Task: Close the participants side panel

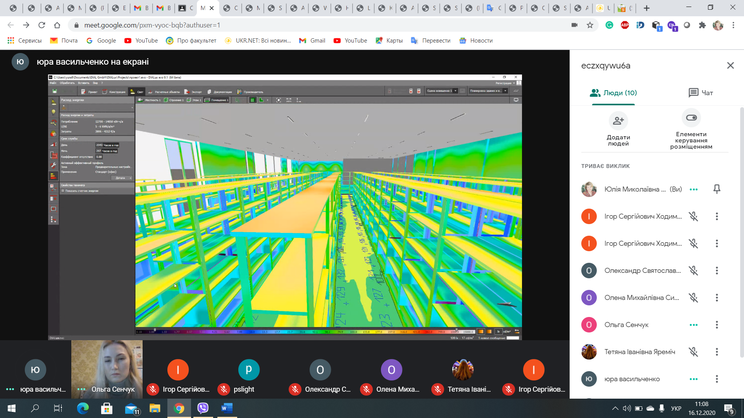Action: [730, 65]
